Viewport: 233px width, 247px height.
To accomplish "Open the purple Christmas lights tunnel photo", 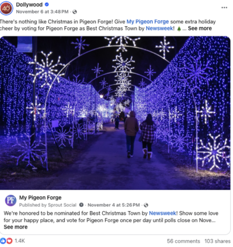I will point(115,113).
